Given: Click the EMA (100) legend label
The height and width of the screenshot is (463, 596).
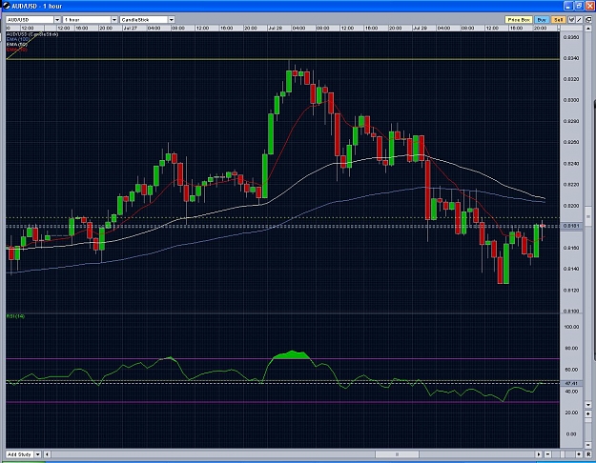Looking at the screenshot, I should point(18,39).
